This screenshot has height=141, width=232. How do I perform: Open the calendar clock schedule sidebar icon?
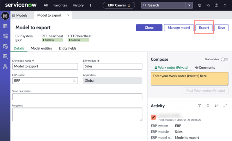tap(5, 46)
